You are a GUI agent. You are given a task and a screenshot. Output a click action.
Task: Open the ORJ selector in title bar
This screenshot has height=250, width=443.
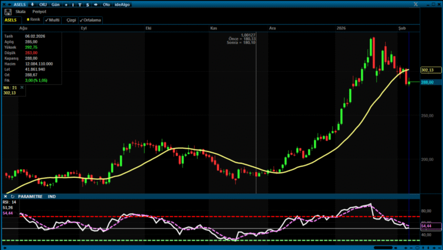click(x=42, y=4)
